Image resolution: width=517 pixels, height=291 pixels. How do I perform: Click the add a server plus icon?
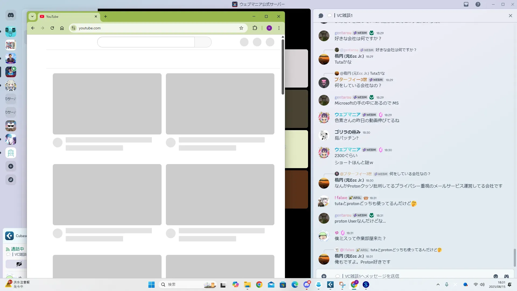pos(11,166)
